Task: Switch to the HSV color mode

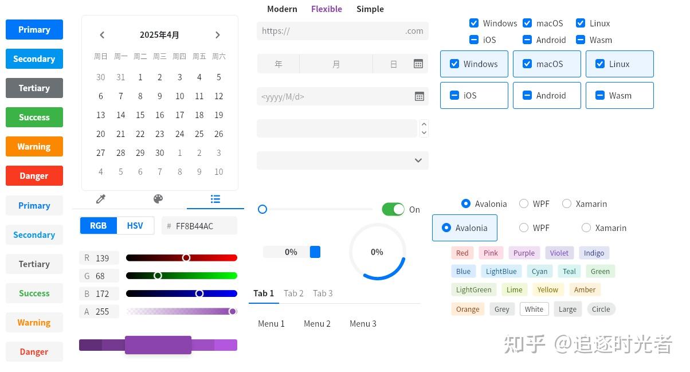Action: tap(135, 225)
